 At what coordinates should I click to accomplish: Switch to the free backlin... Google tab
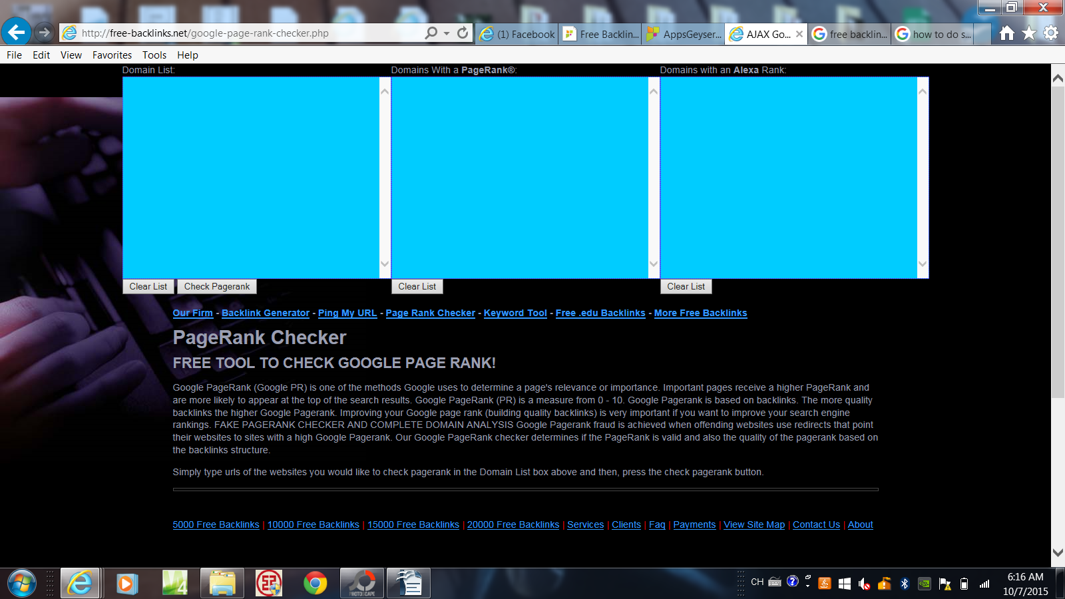[850, 34]
